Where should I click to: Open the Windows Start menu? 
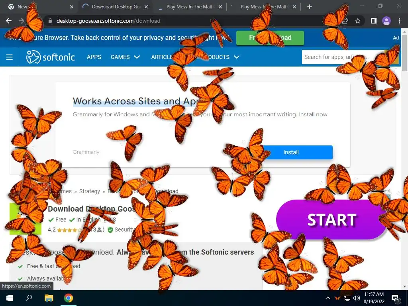[10, 298]
